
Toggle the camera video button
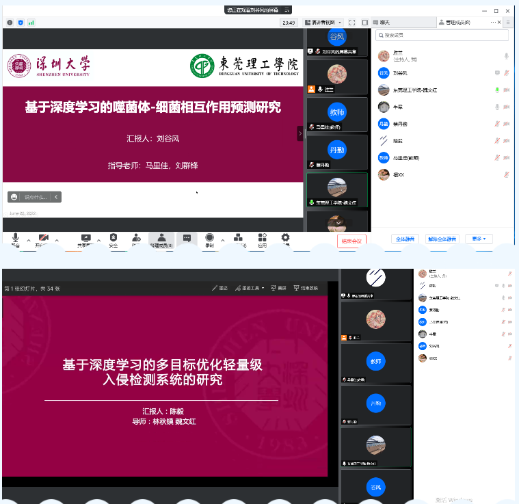pyautogui.click(x=43, y=239)
